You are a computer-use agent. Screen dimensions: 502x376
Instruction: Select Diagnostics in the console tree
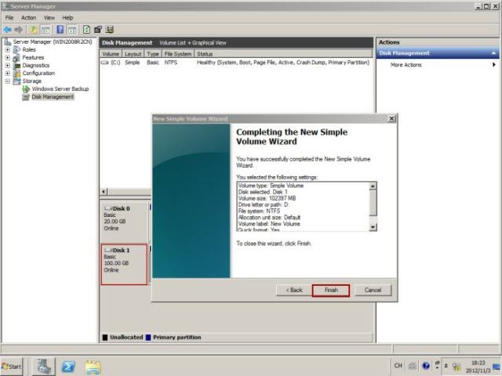tap(36, 65)
